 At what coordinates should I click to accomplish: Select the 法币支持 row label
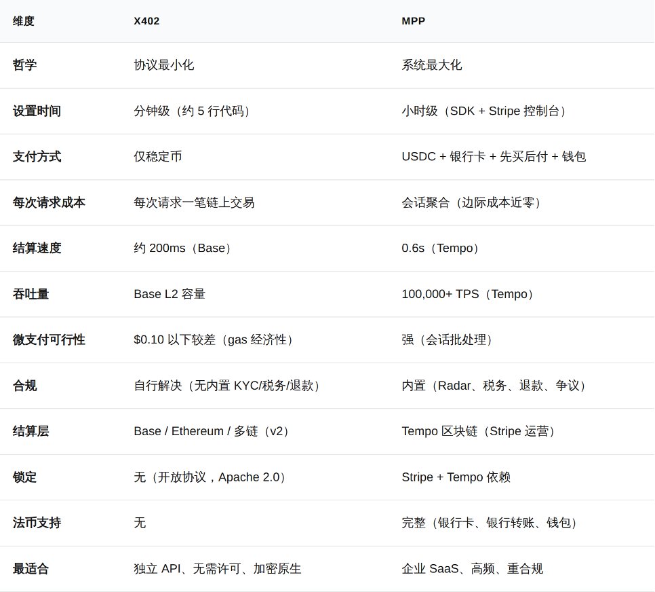pos(37,523)
